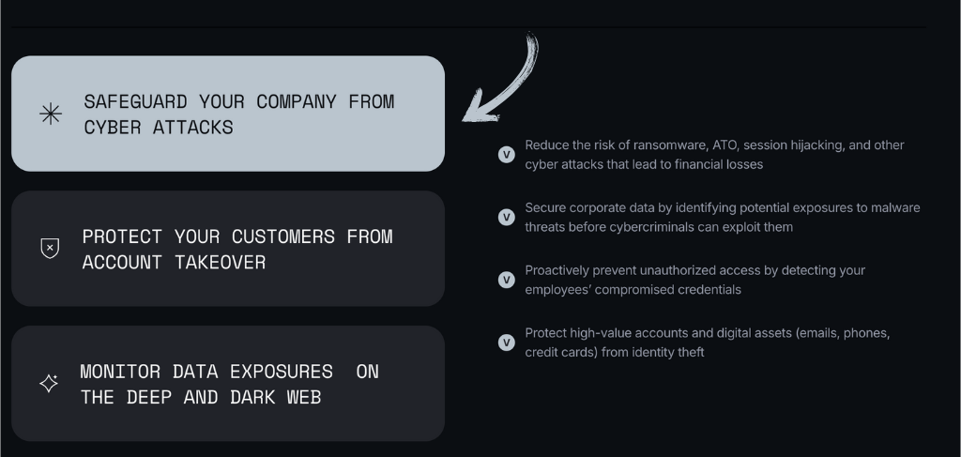
Task: Click the sparkle icon in Monitor card
Action: pyautogui.click(x=49, y=383)
